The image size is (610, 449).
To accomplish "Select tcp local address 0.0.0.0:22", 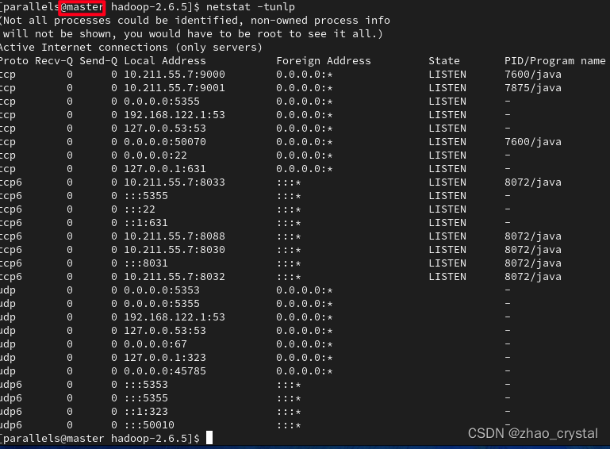I will (x=155, y=155).
